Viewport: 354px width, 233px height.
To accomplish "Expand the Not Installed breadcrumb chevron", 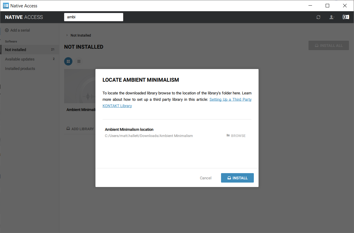I will (67, 35).
